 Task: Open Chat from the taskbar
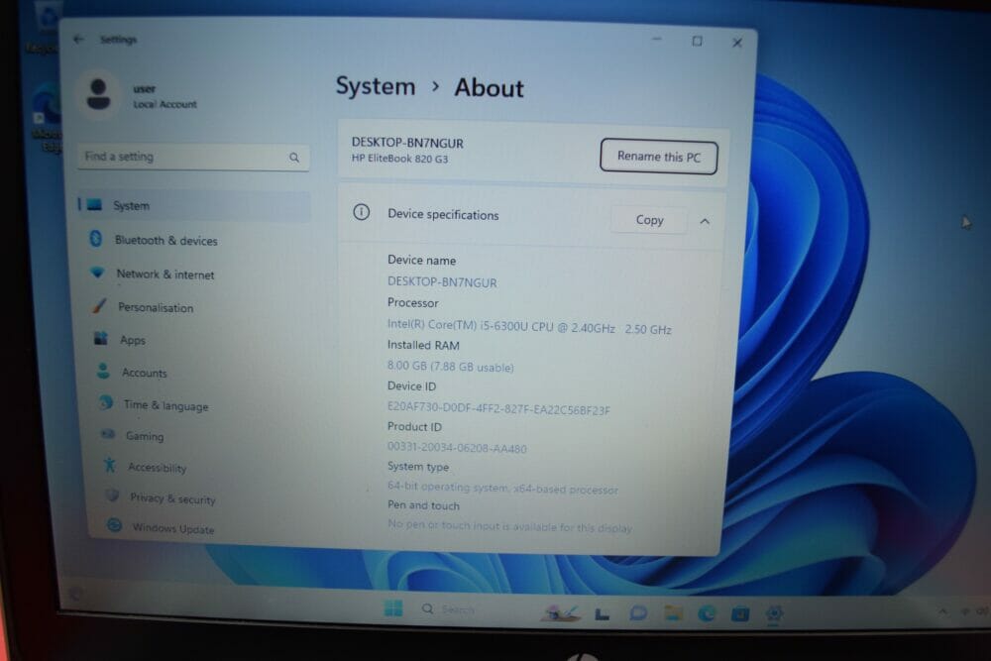637,612
